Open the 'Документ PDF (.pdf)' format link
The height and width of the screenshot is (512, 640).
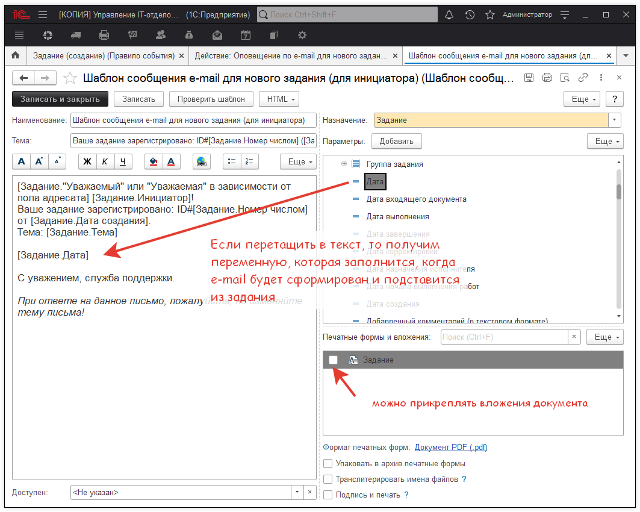(x=451, y=447)
